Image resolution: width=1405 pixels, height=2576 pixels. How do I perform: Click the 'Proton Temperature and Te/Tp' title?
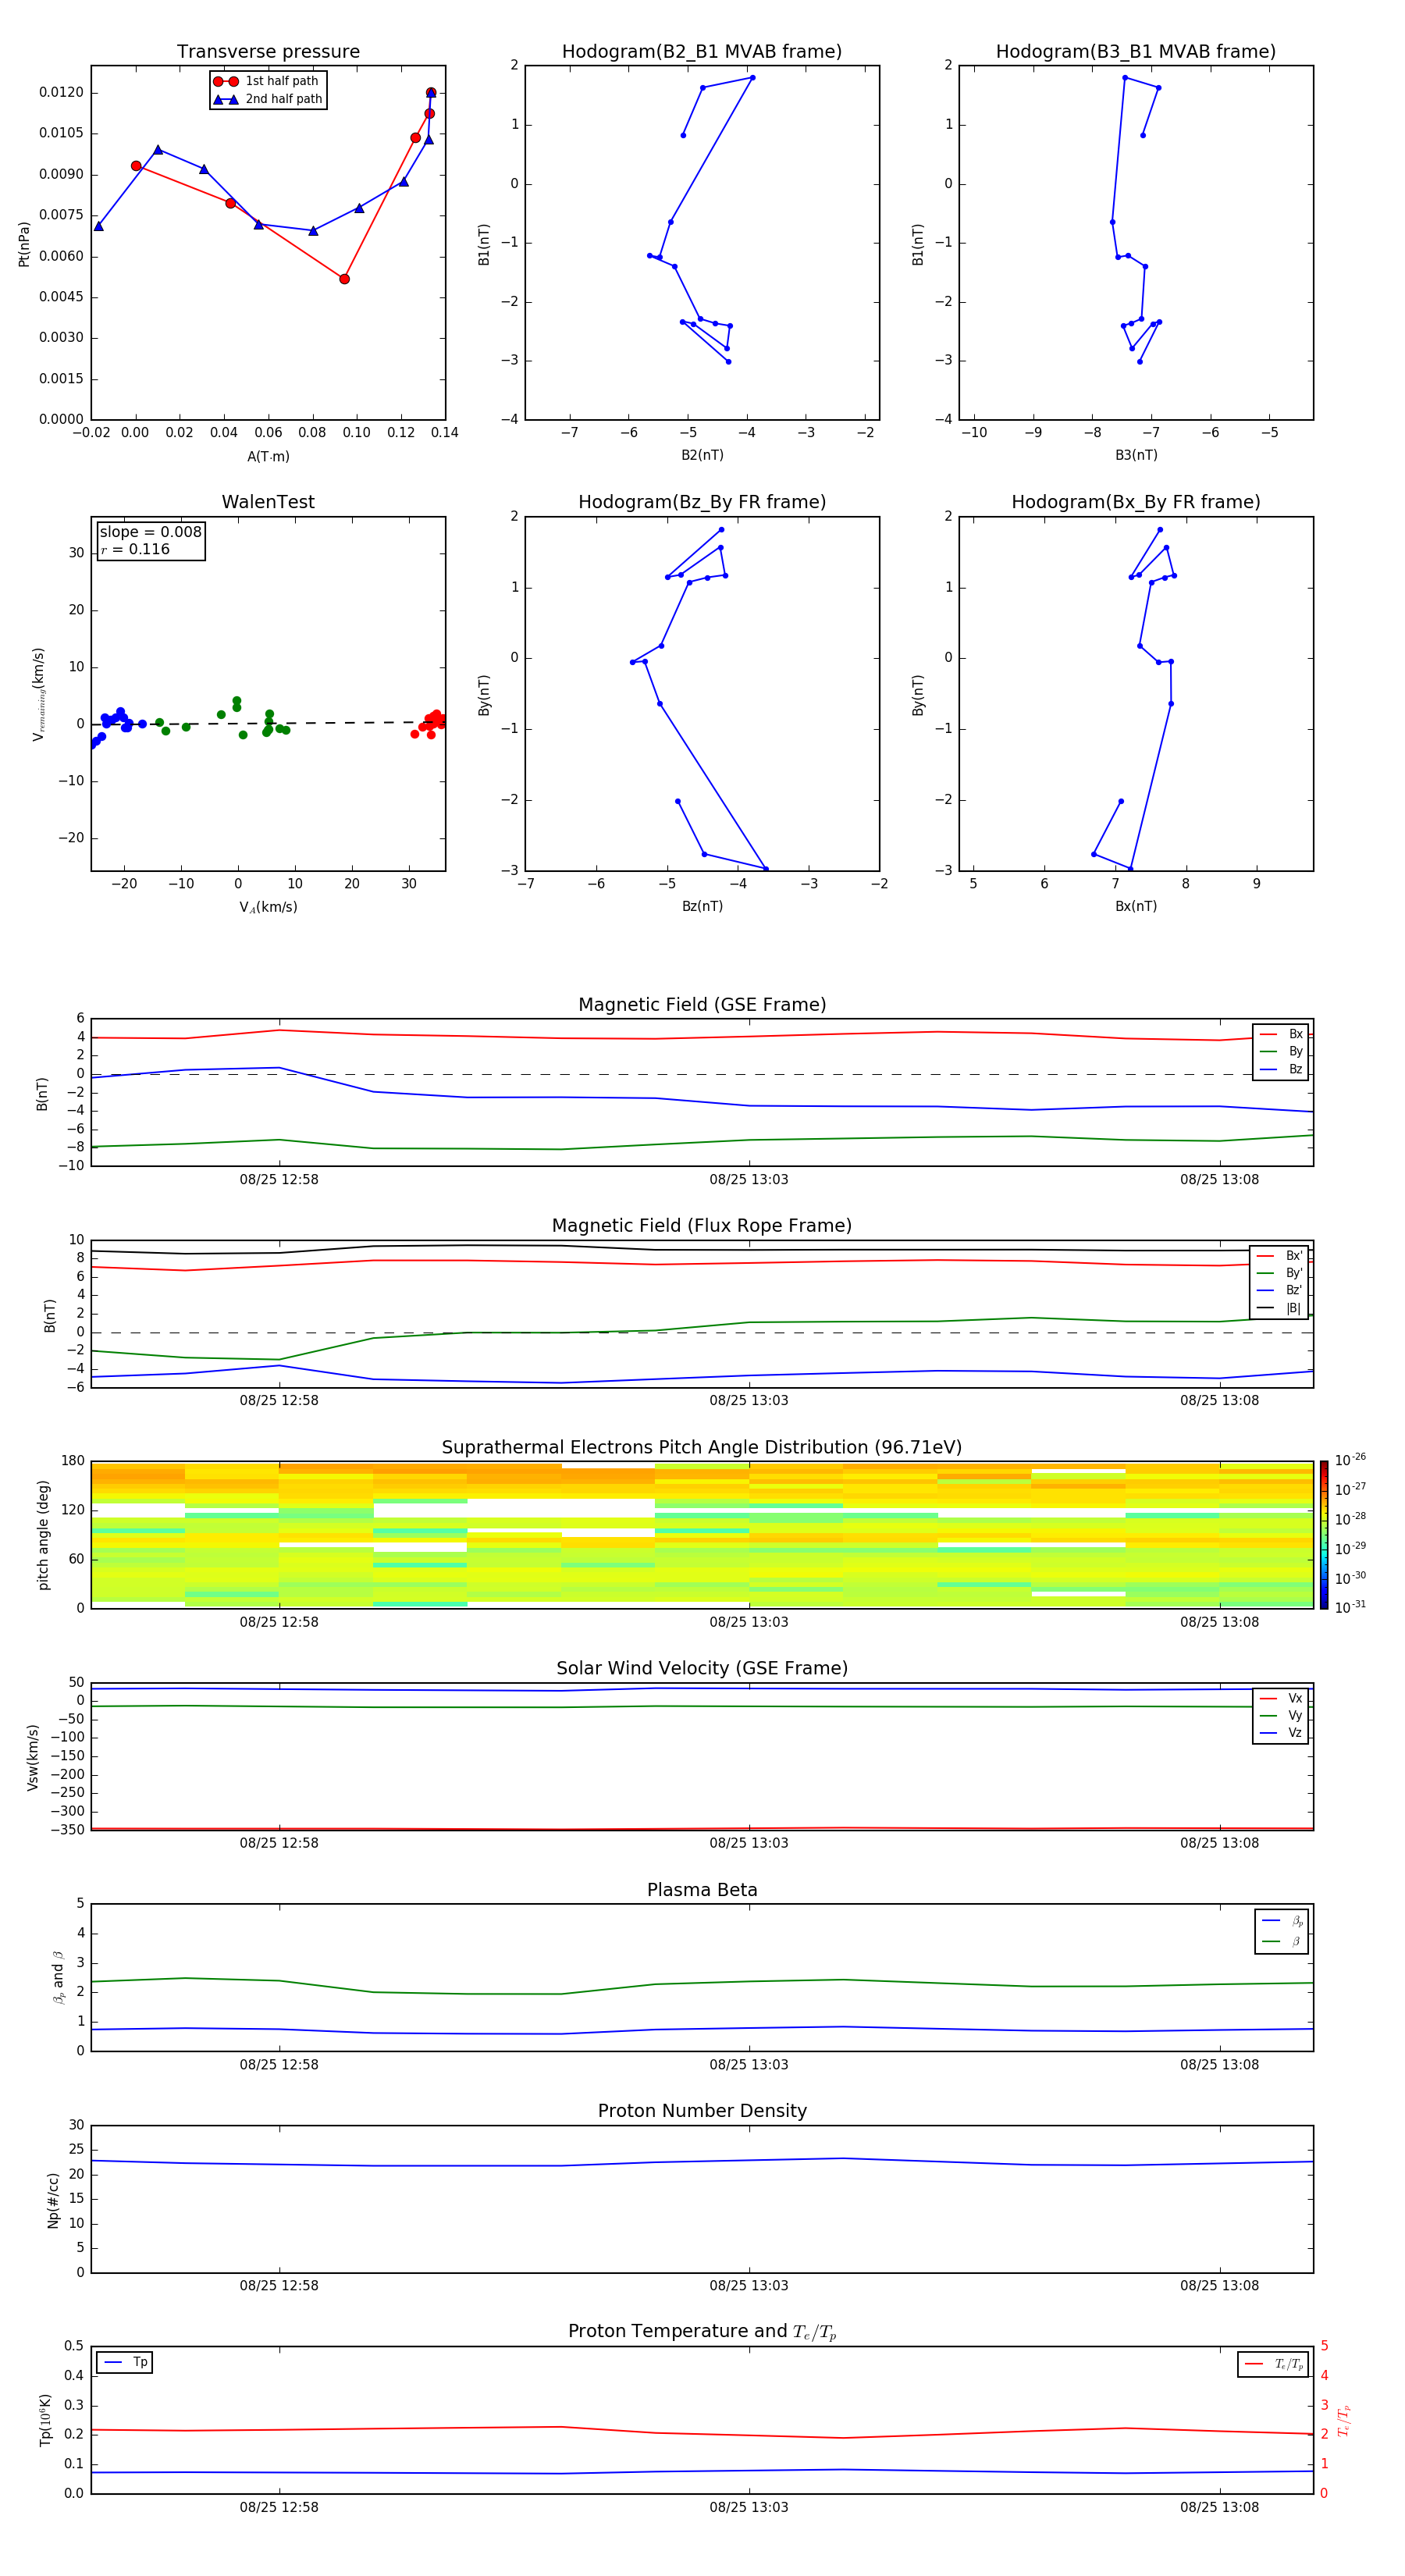tap(702, 2332)
